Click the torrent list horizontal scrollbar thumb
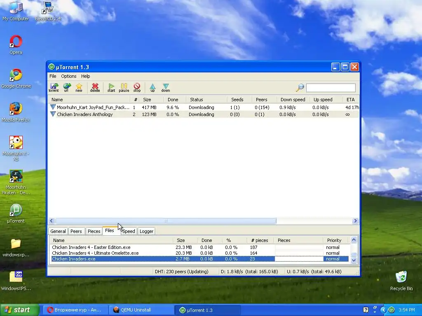Viewport: 422px width, 316px height. pos(166,221)
